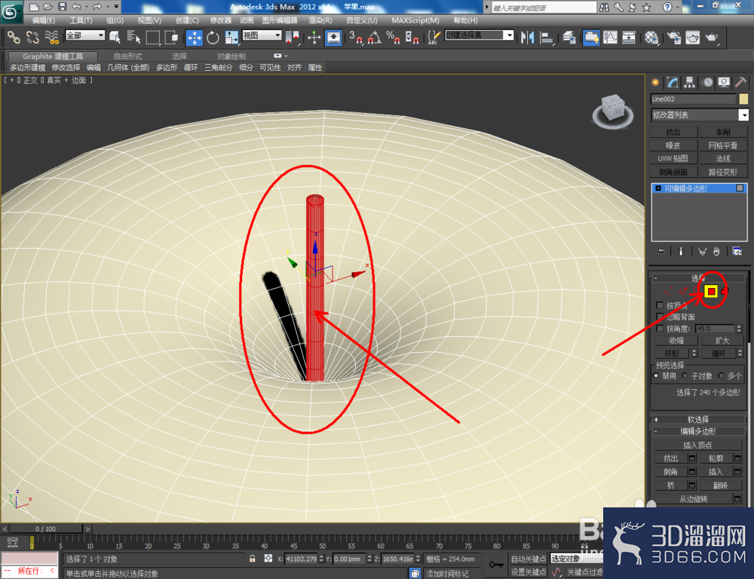Enable the 按顶点 checkbox
Image resolution: width=754 pixels, height=579 pixels.
pos(660,305)
